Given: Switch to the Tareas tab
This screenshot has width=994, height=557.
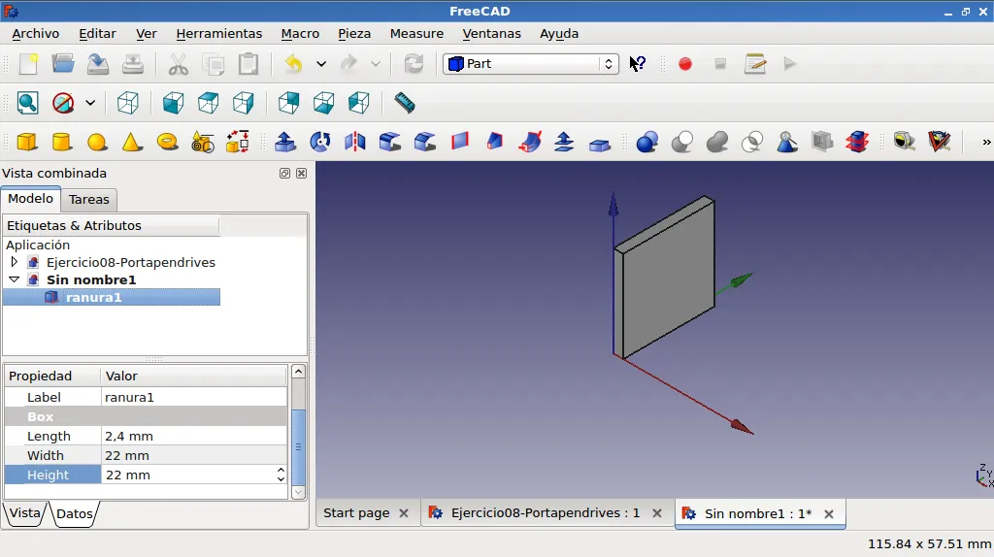Looking at the screenshot, I should (x=88, y=200).
